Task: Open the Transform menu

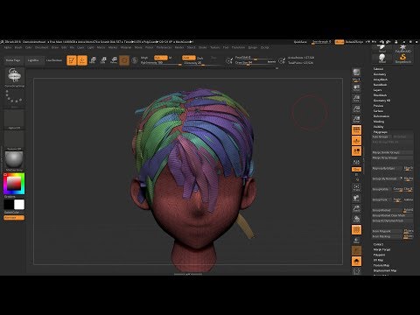Action: tap(238, 47)
